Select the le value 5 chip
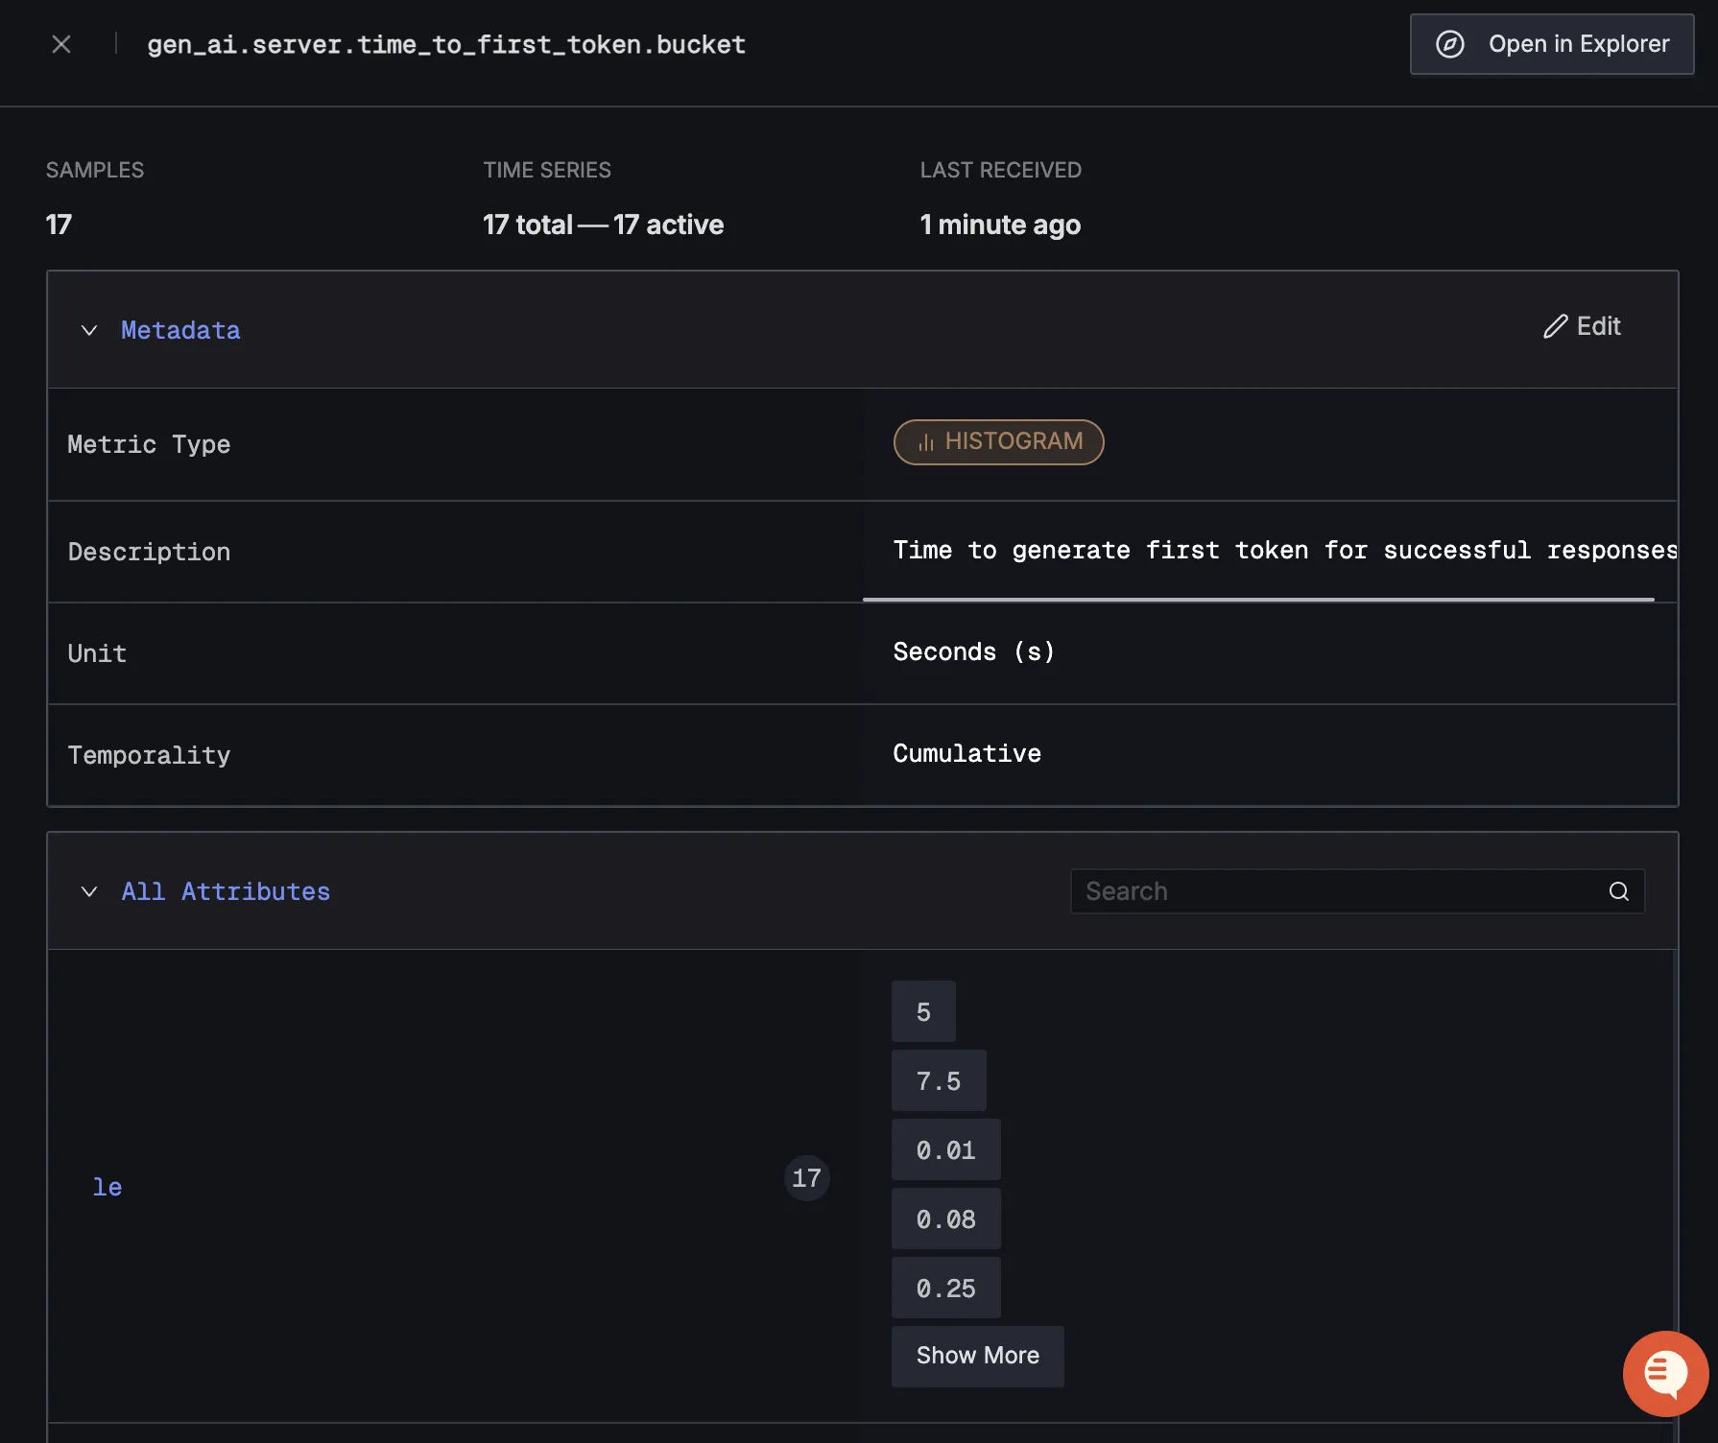The width and height of the screenshot is (1718, 1443). [x=922, y=1011]
